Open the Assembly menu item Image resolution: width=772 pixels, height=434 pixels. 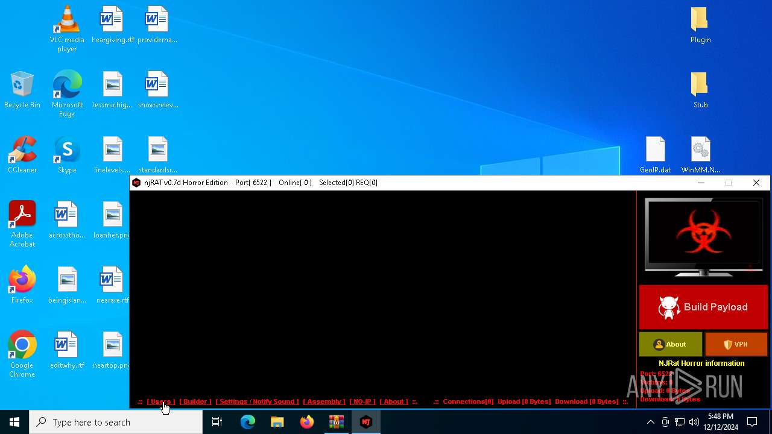tap(324, 401)
